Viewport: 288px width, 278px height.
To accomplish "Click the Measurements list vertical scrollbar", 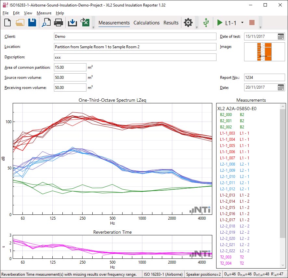I will point(283,173).
